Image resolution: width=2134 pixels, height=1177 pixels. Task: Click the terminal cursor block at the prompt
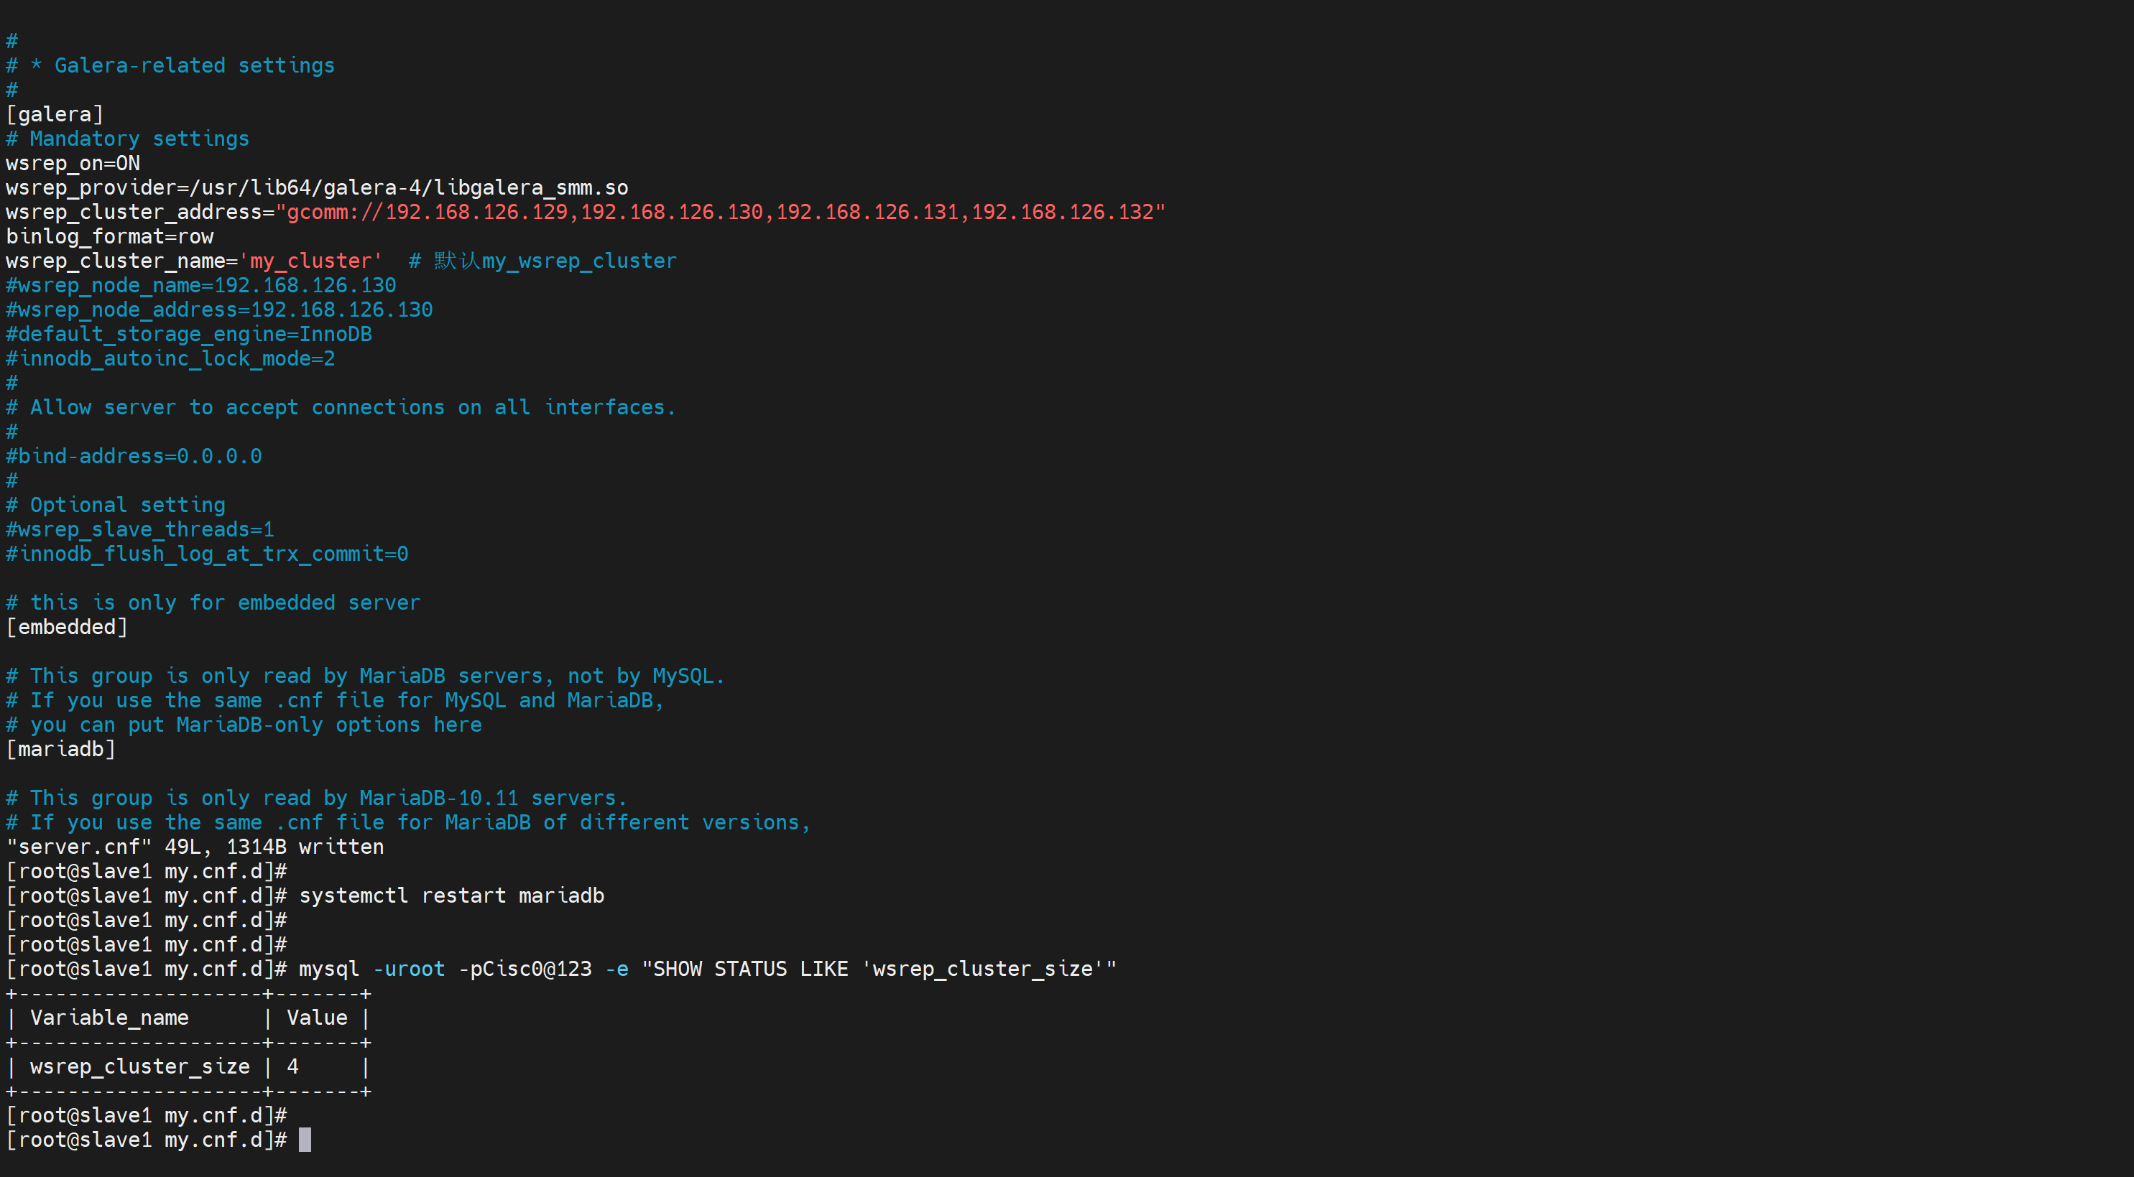pyautogui.click(x=305, y=1140)
